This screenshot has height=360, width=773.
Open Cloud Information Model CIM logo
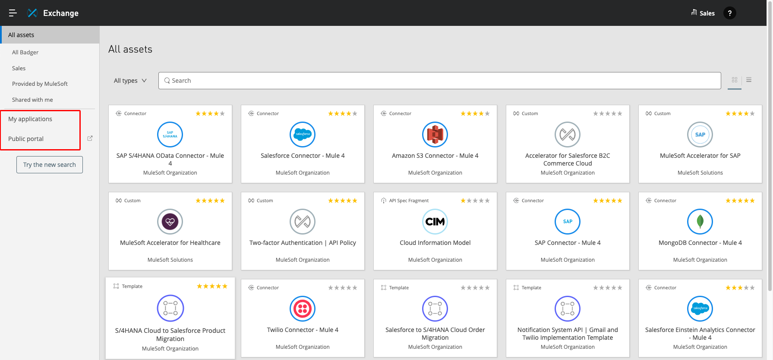point(435,222)
